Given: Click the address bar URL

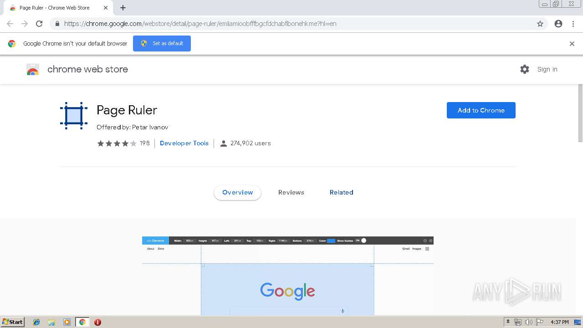Looking at the screenshot, I should click(x=200, y=24).
